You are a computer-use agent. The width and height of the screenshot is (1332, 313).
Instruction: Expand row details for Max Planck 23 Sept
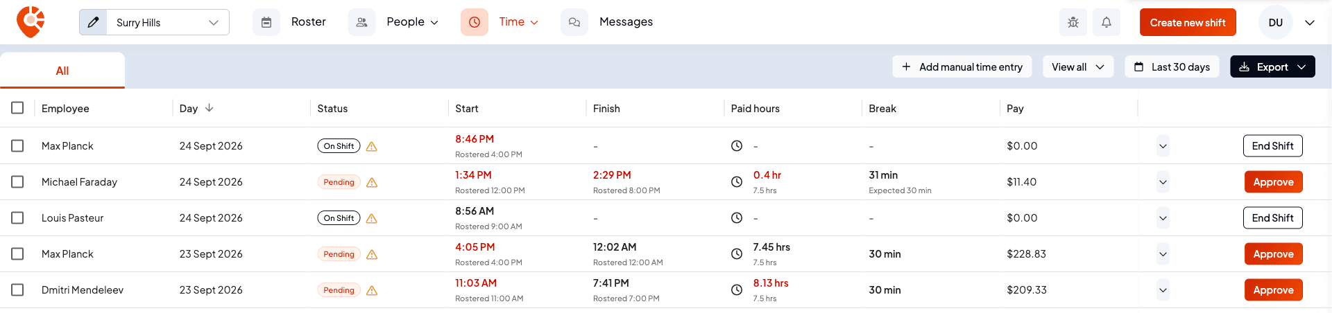click(1163, 254)
